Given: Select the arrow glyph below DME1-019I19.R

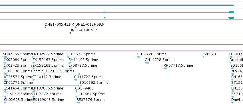Looking at the screenshot, I should click(x=70, y=33).
